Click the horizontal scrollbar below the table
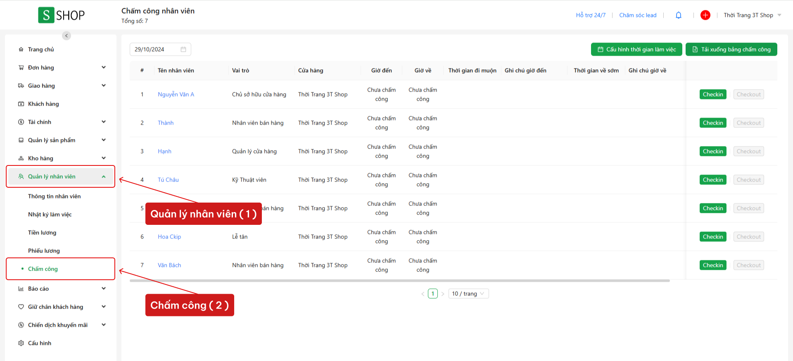Viewport: 793px width, 361px height. tap(399, 281)
